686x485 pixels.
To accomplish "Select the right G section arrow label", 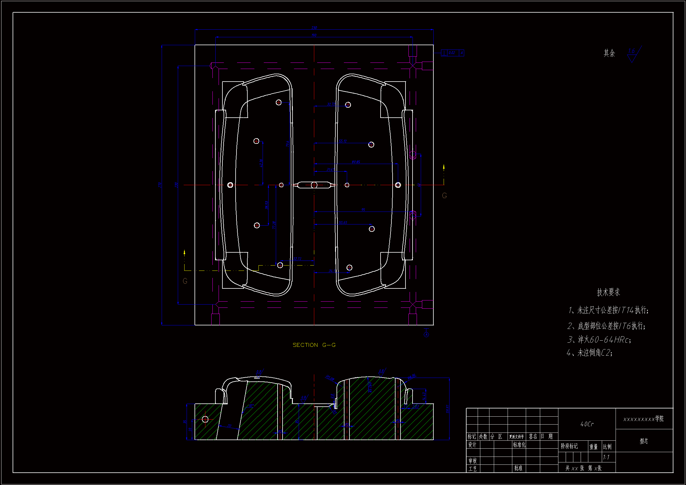I will click(x=444, y=195).
